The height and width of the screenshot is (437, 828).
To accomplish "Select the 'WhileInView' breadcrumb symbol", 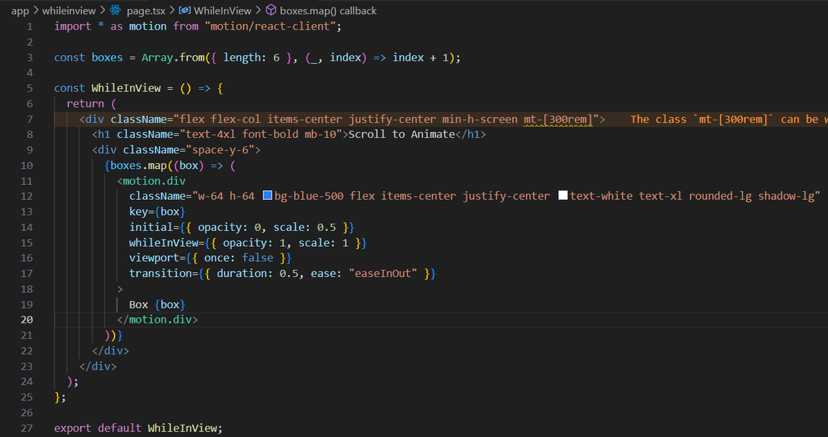I will pyautogui.click(x=224, y=10).
